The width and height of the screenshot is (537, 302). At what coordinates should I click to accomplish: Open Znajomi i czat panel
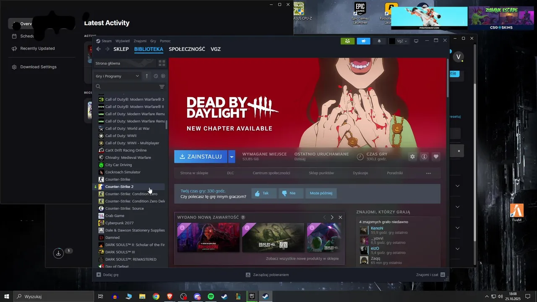[430, 275]
